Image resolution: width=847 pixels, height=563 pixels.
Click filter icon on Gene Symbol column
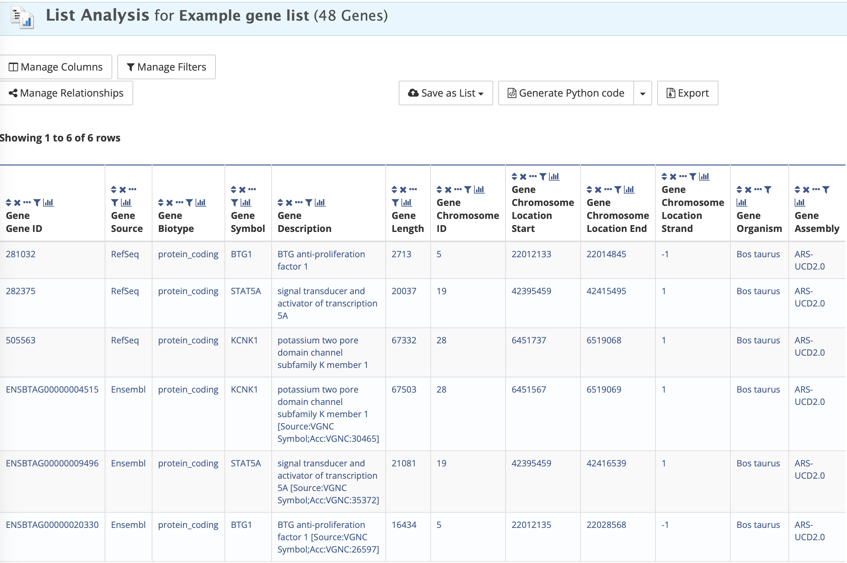[234, 203]
